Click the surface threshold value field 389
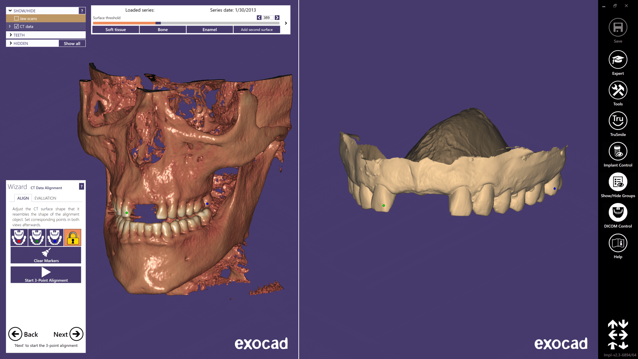 (x=268, y=18)
